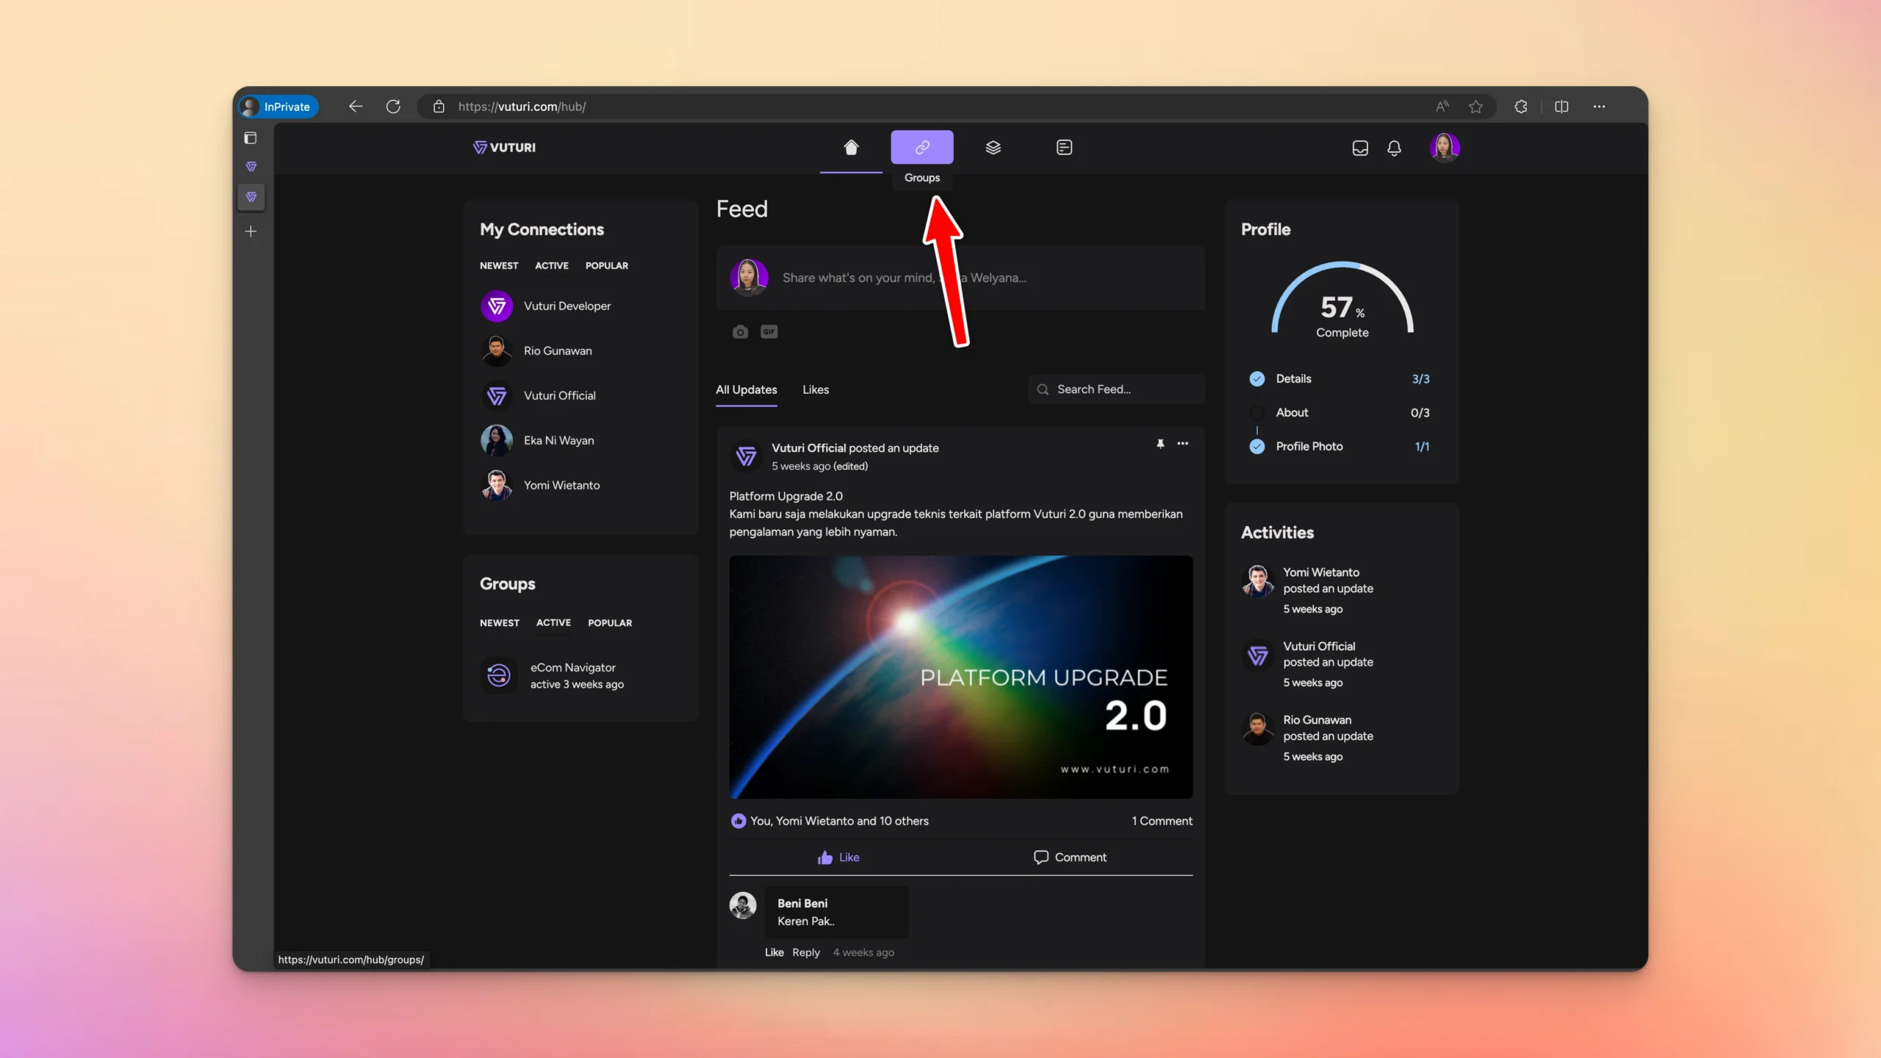1881x1058 pixels.
Task: Add a new vertical tab
Action: coord(251,231)
